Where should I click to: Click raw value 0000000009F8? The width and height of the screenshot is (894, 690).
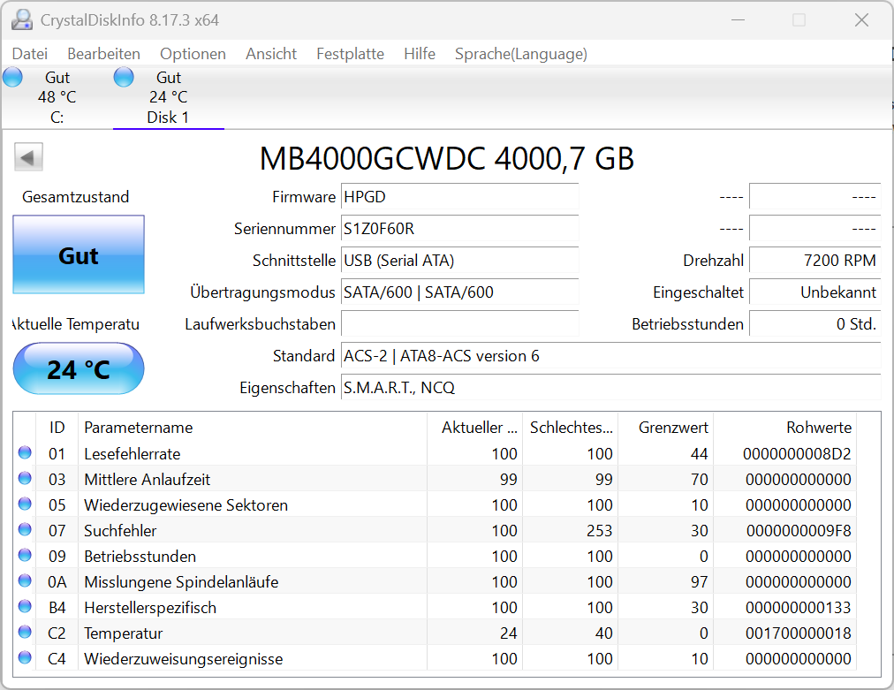799,531
